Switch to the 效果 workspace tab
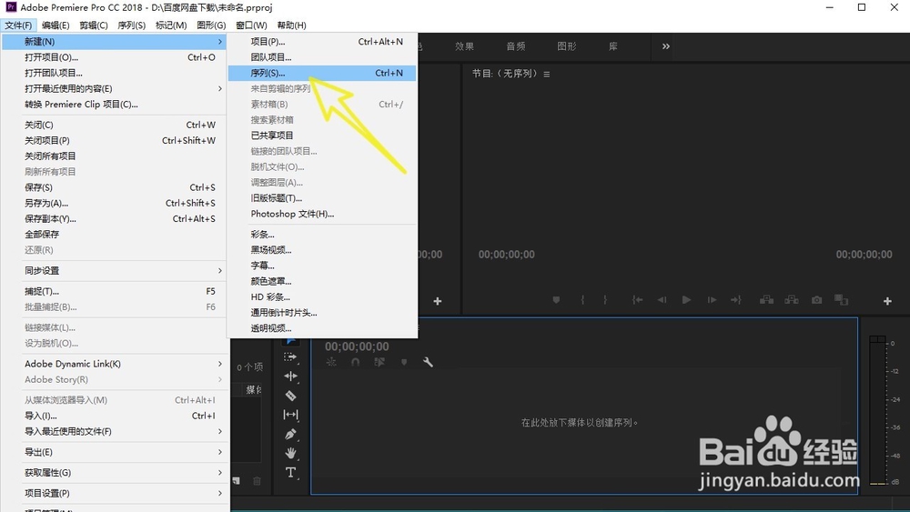 point(464,46)
